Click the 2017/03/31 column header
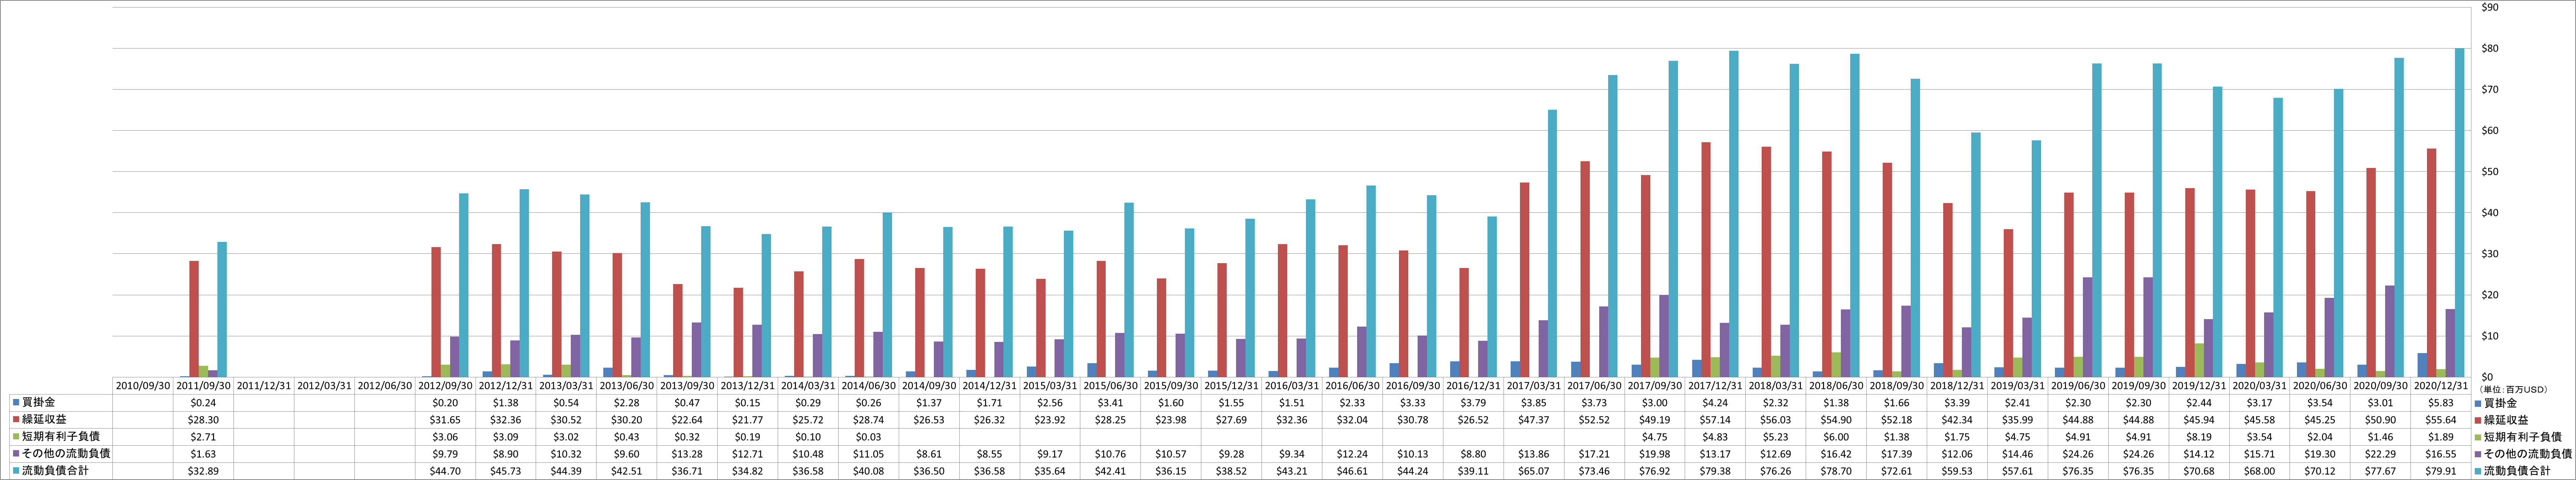 pos(1534,386)
